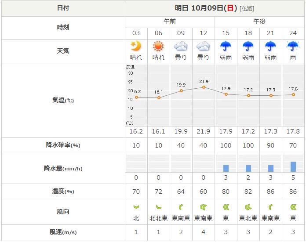The image size is (306, 242).
Task: Click the 晴れ label at 06 o'clock
Action: pos(158,58)
